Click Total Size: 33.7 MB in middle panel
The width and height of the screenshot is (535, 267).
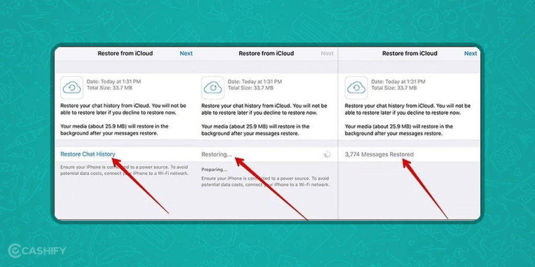(250, 88)
